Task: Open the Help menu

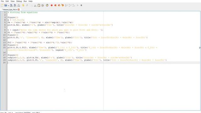Action: (x=30, y=1)
